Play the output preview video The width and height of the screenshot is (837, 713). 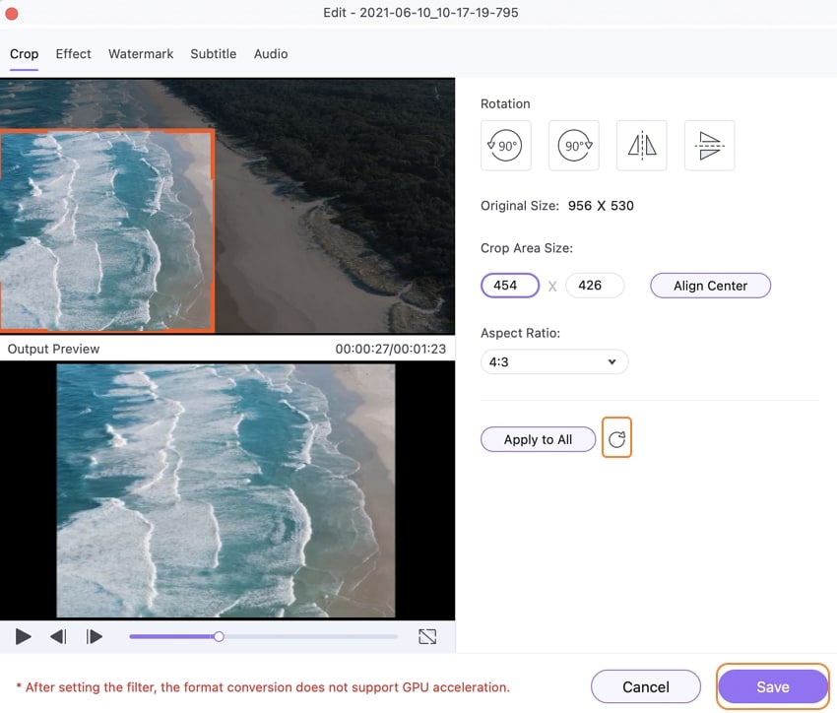point(23,637)
